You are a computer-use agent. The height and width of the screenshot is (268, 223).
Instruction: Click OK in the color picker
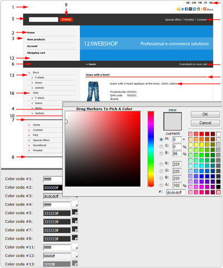[205, 114]
